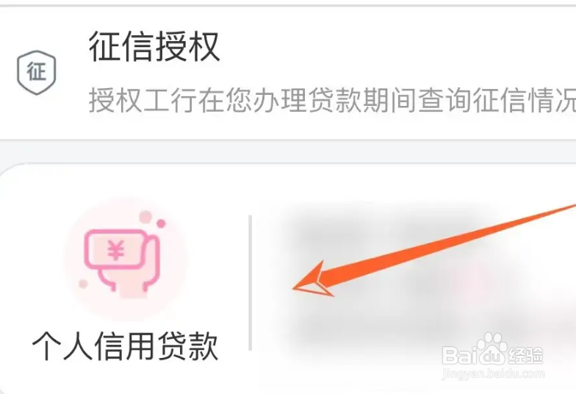Click the 授权工行在您办理贷款期间查询征信情况 description
Image resolution: width=576 pixels, height=394 pixels.
tap(332, 100)
